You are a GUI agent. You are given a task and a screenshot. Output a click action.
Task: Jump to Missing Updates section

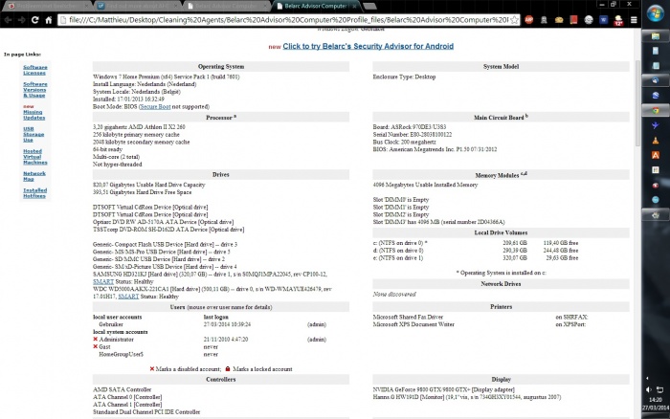pos(33,115)
